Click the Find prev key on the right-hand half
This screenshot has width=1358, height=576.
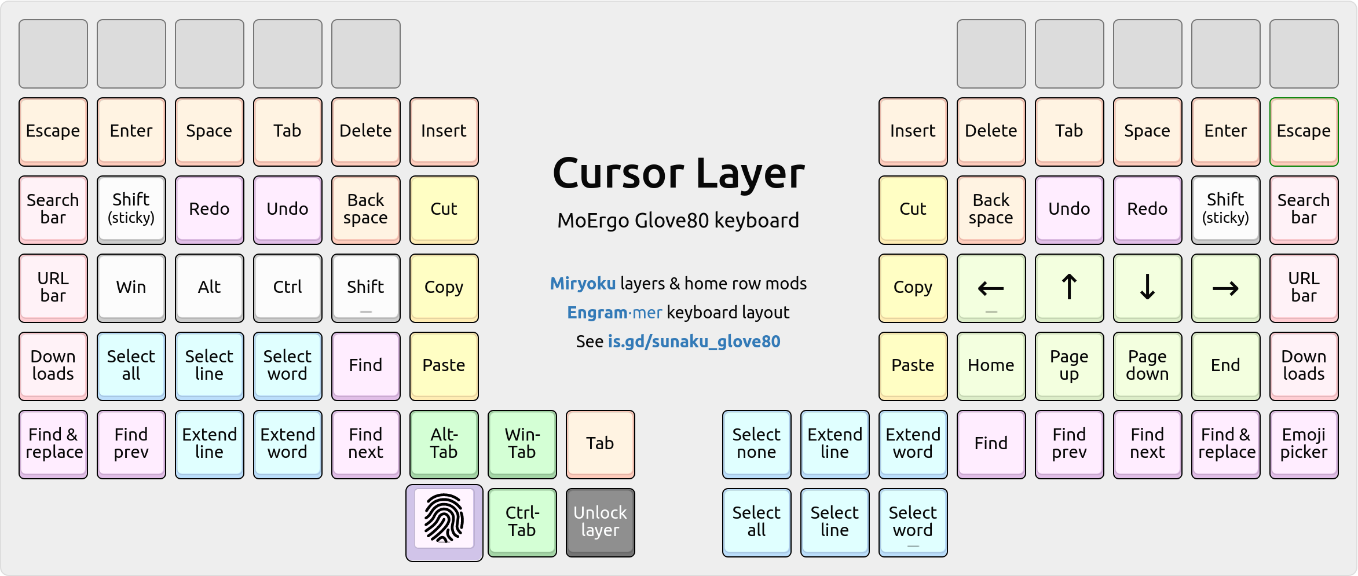pyautogui.click(x=1069, y=445)
